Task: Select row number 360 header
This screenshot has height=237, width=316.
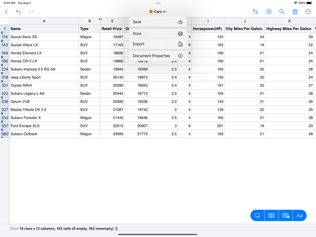Action: pos(4,134)
